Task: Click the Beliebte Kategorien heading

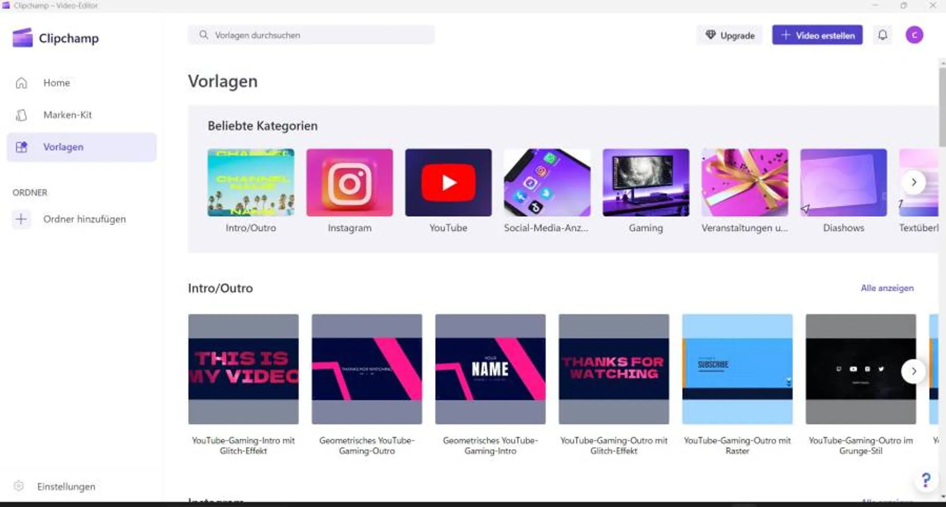Action: [262, 126]
